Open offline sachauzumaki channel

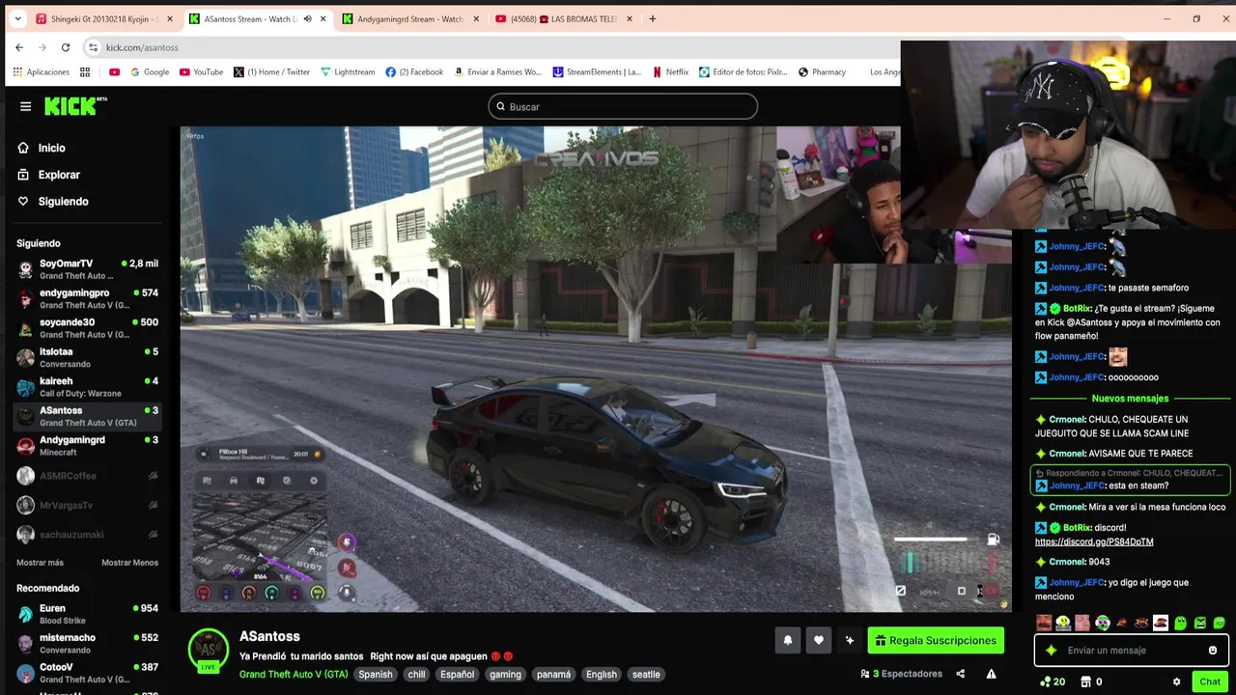[x=87, y=535]
